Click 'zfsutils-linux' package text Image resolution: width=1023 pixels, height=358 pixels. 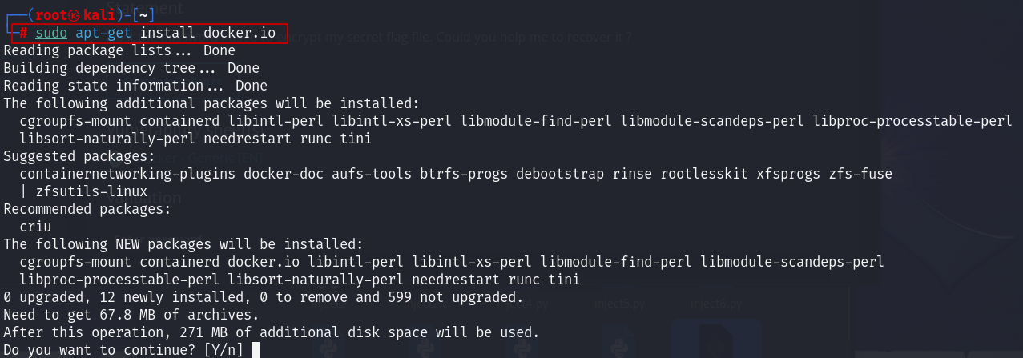(x=91, y=191)
